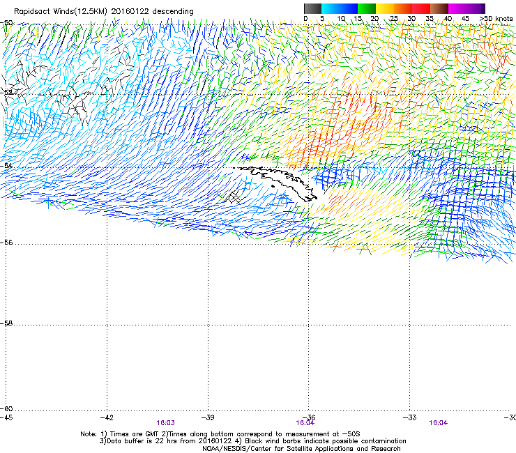The image size is (516, 453).
Task: Click the gray 0-5 knots color swatch
Action: [312, 8]
